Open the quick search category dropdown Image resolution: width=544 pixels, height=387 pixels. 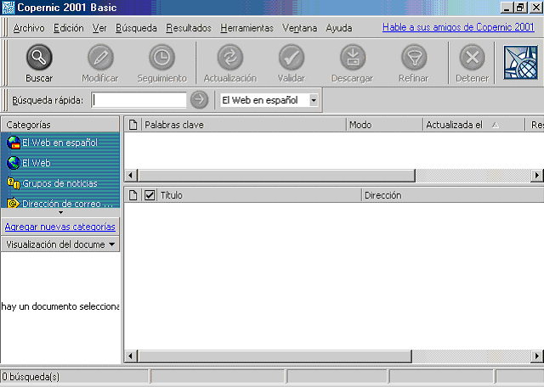pyautogui.click(x=314, y=100)
